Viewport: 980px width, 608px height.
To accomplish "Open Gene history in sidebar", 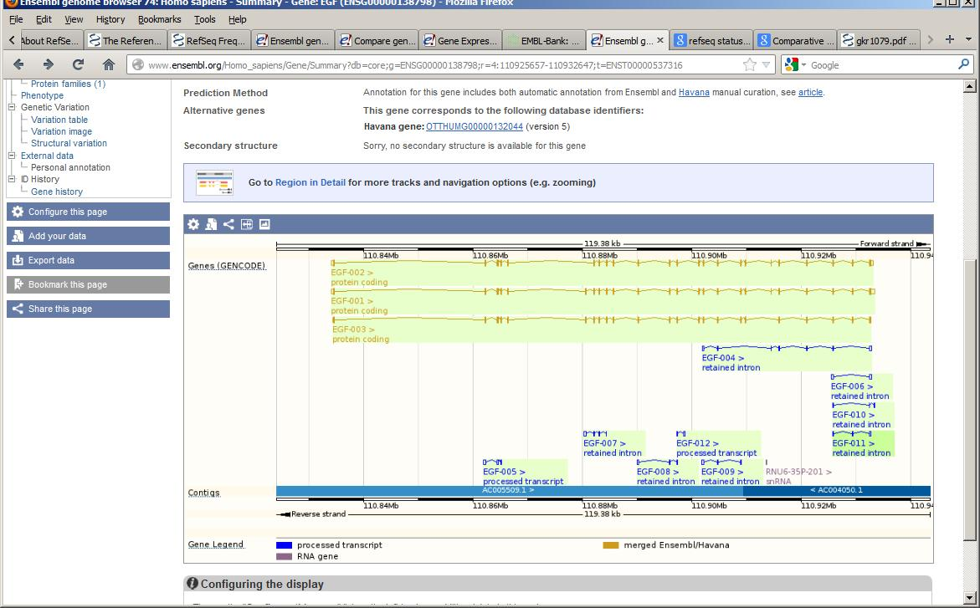I will coord(57,192).
